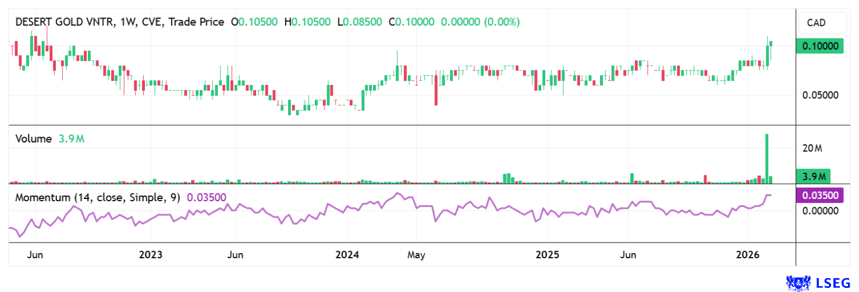Click the Jun label between 2025 and 2026
859x292 pixels.
click(x=628, y=255)
